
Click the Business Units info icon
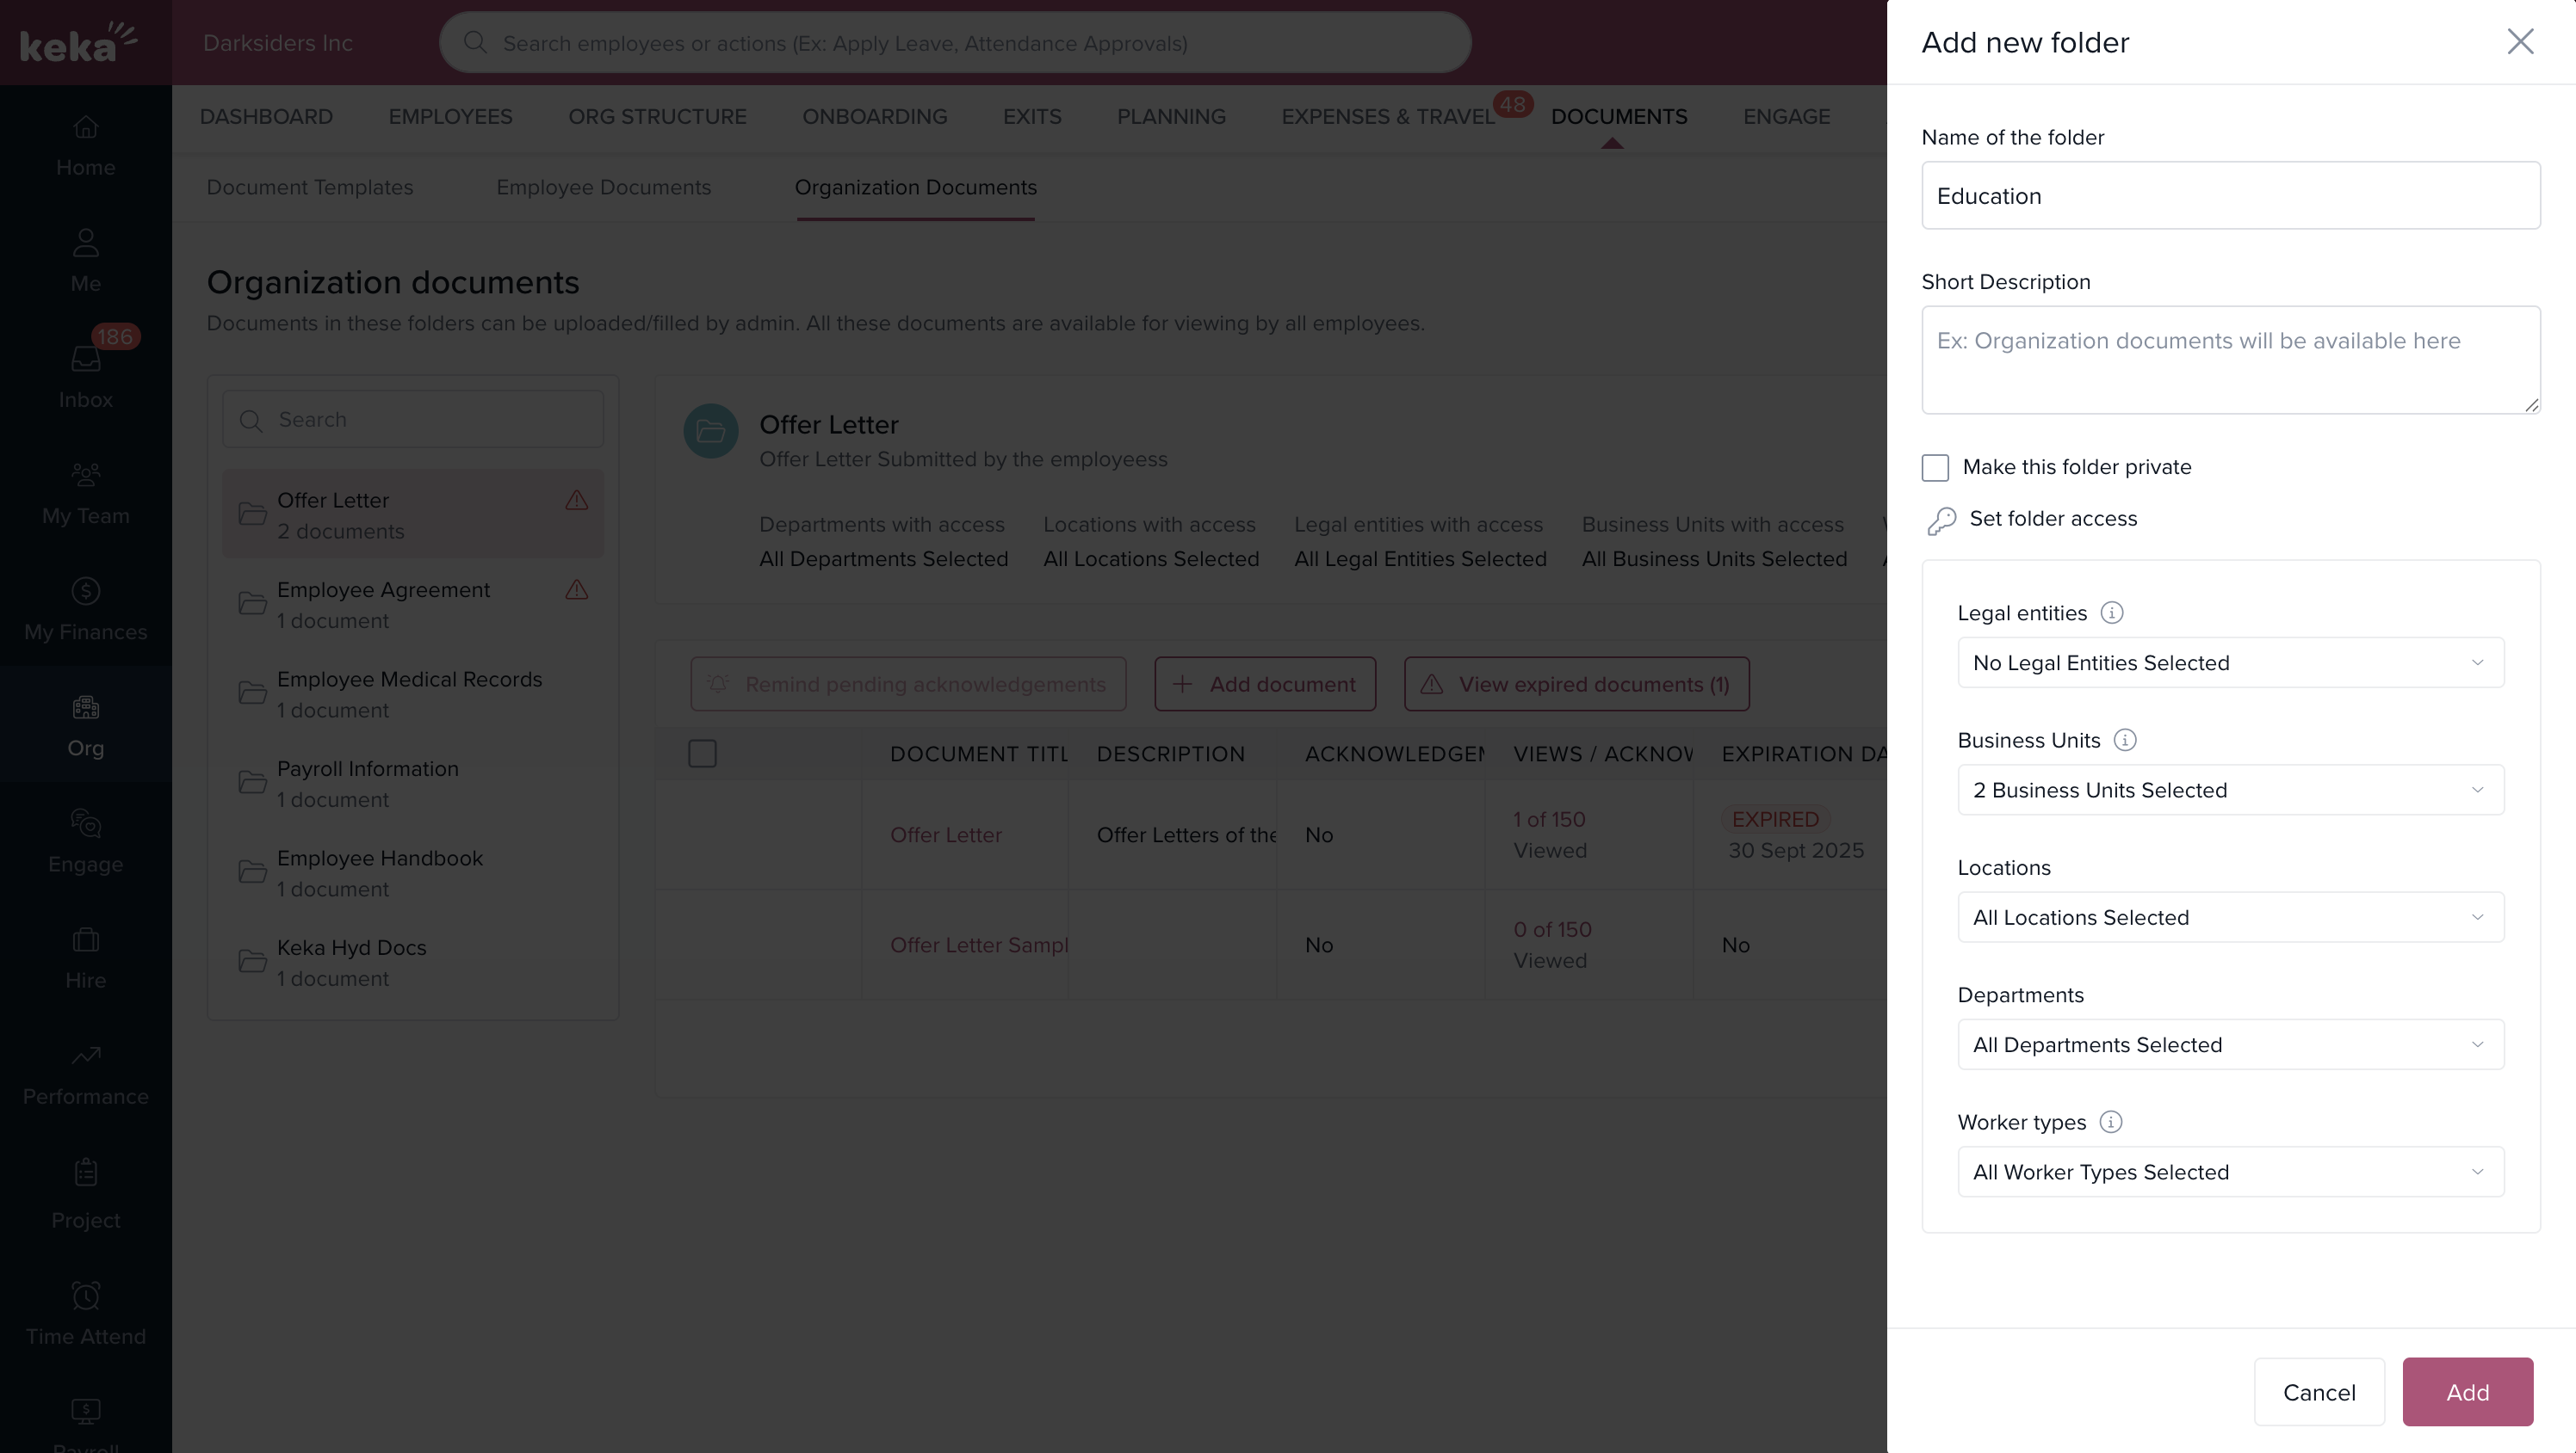(2124, 740)
